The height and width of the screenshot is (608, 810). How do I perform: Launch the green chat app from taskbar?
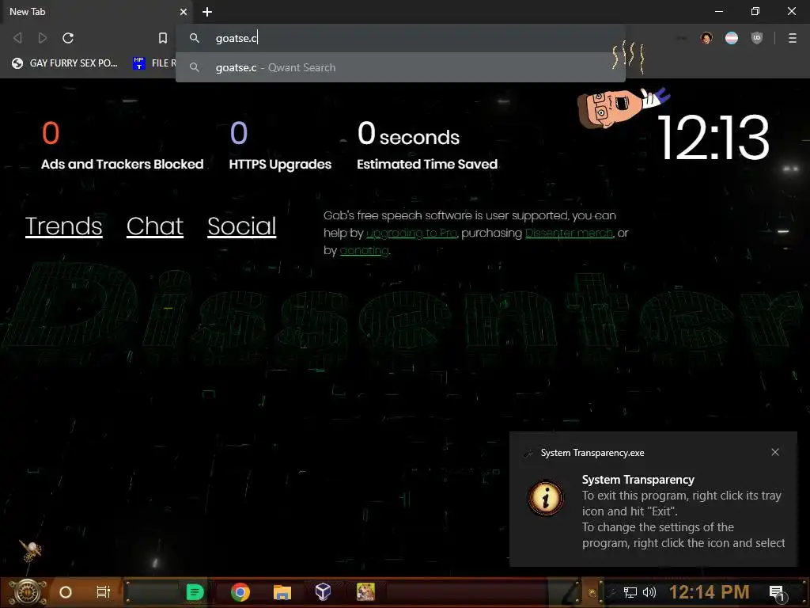[x=195, y=592]
